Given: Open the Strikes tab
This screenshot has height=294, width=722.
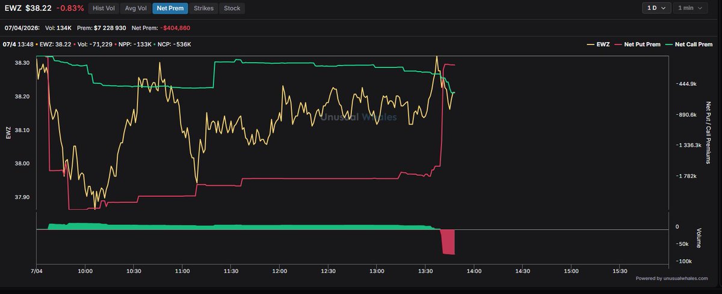Looking at the screenshot, I should coord(203,8).
